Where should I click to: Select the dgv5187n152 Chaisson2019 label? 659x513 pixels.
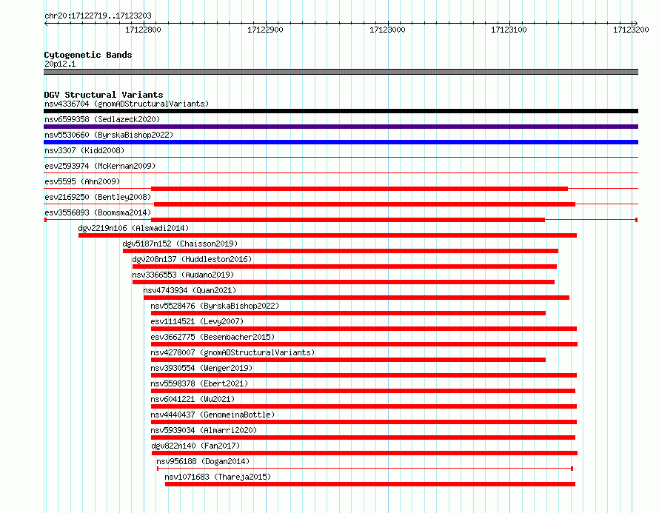coord(180,244)
